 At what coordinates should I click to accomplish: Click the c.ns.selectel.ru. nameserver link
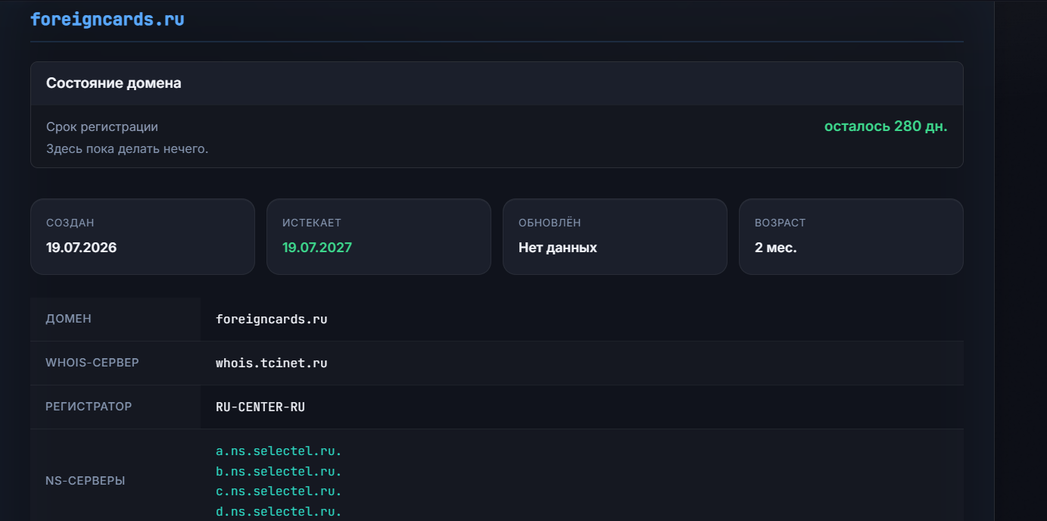point(279,491)
